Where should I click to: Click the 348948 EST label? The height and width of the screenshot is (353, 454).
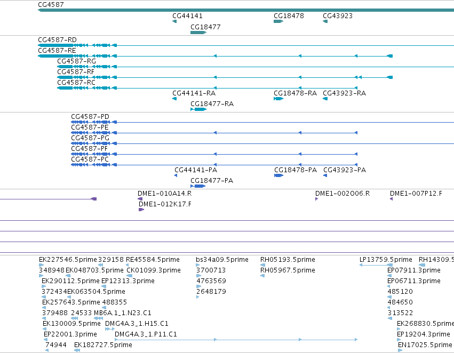pyautogui.click(x=52, y=270)
